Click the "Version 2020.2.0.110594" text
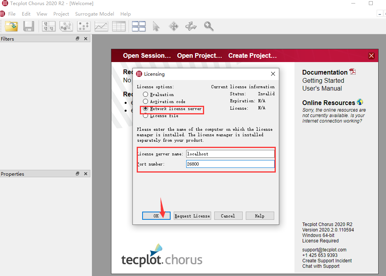 point(328,230)
